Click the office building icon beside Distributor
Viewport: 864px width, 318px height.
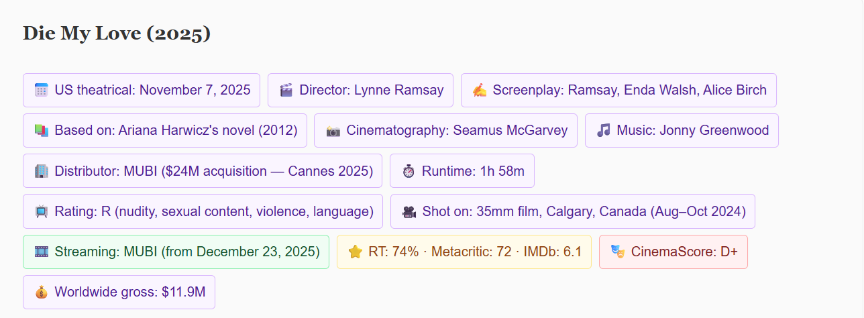[42, 171]
